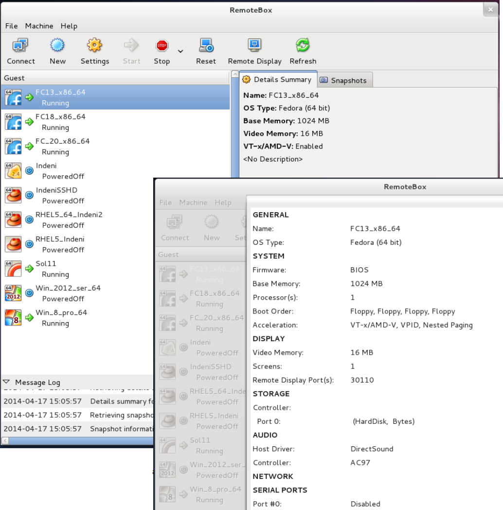Viewport: 503px width, 510px height.
Task: Select the Details Summary tab
Action: (278, 79)
